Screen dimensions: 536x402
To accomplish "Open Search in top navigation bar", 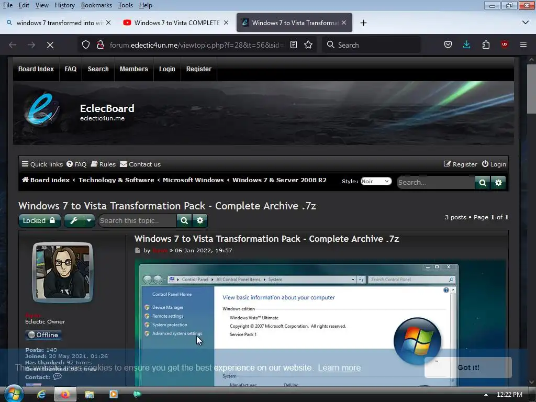I will [x=98, y=69].
